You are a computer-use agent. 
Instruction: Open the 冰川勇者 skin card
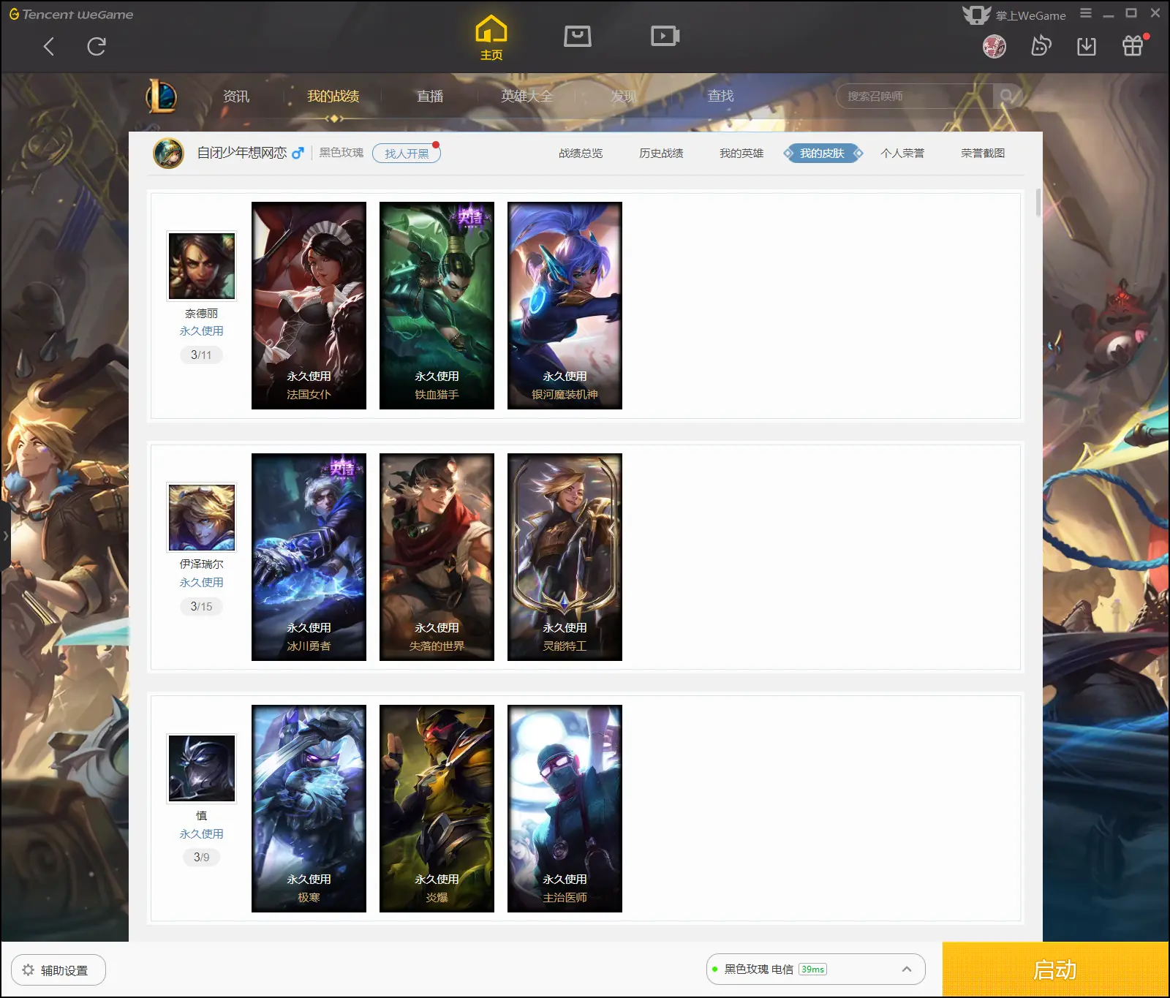click(309, 557)
